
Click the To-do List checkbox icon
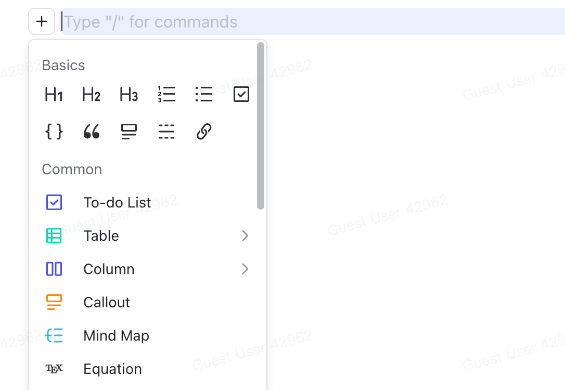pyautogui.click(x=54, y=202)
